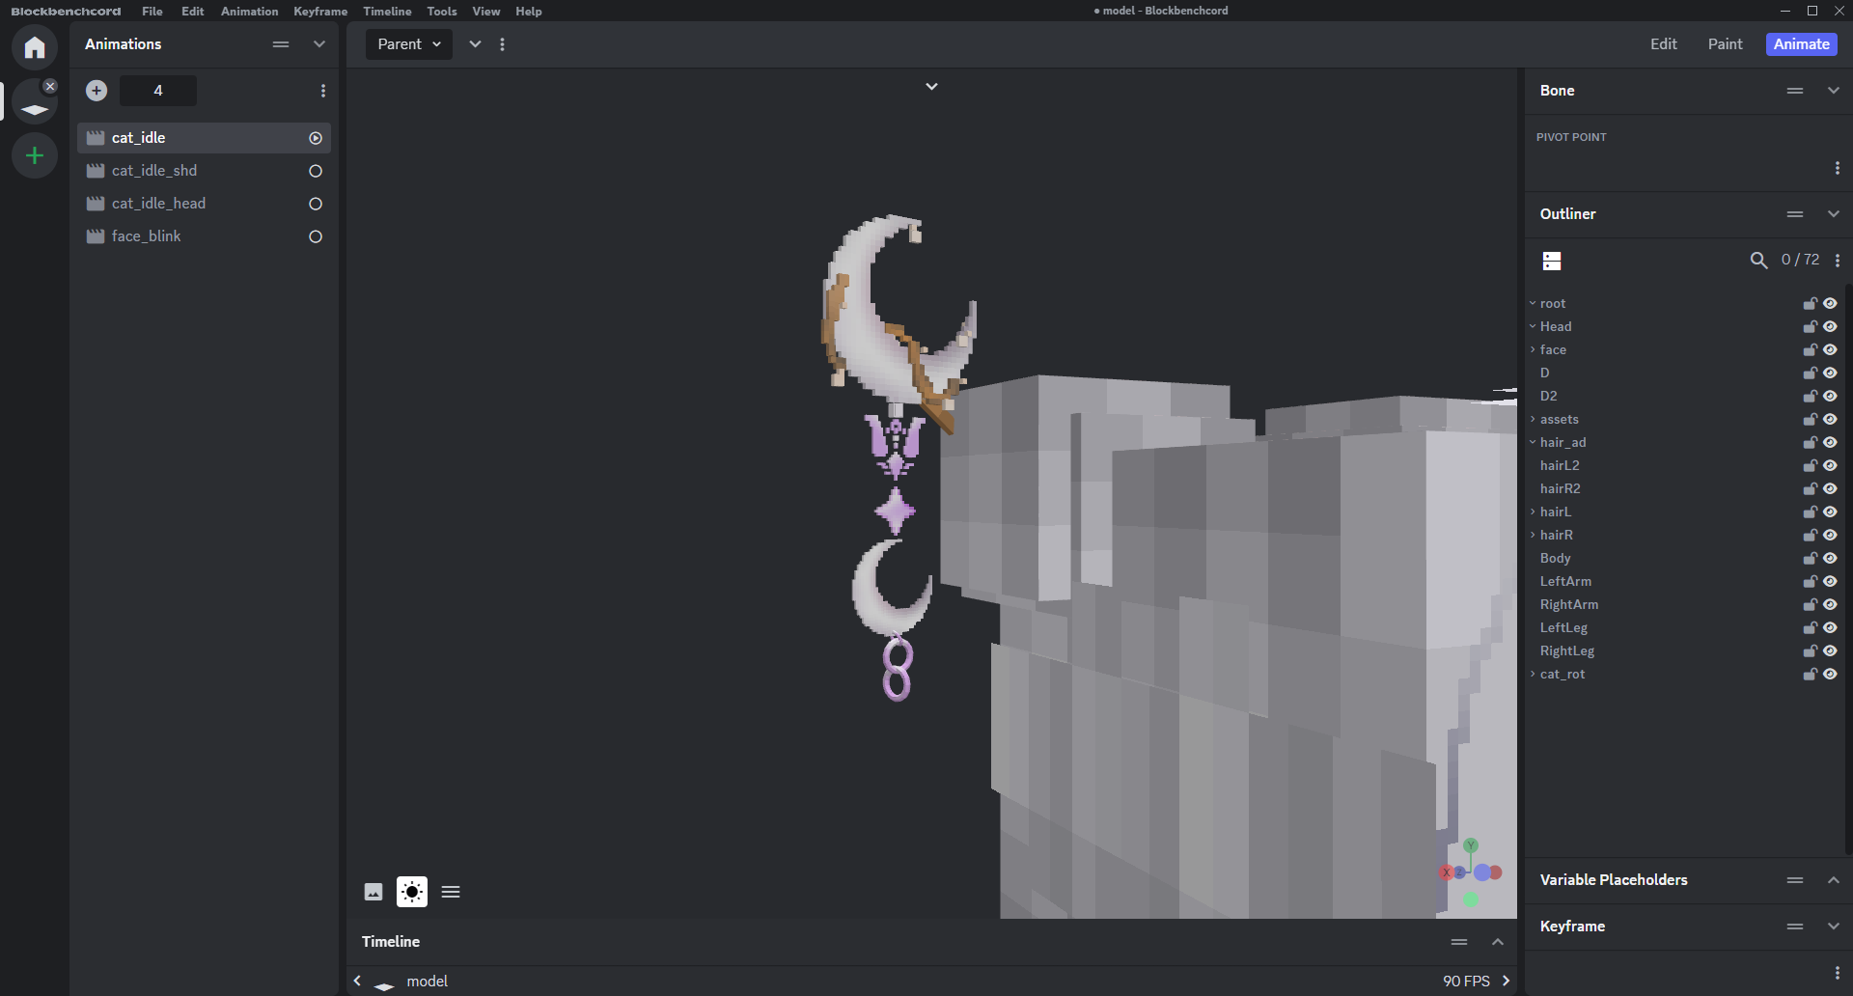This screenshot has height=996, width=1853.
Task: Click the green Y axis gizmo handle
Action: (1471, 846)
